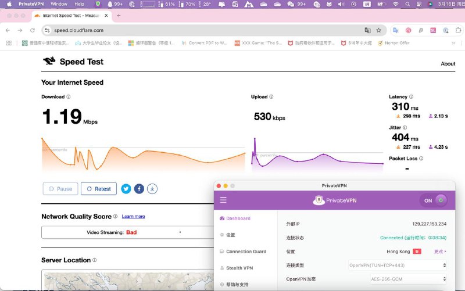
Task: Open the PrivateVPN menu in menu bar
Action: coord(31,4)
